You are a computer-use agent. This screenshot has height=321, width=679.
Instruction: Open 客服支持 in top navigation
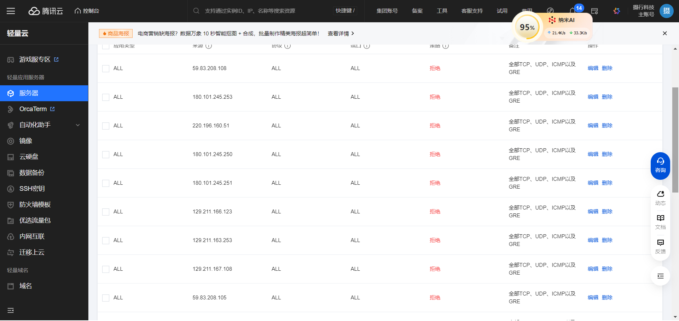click(472, 11)
